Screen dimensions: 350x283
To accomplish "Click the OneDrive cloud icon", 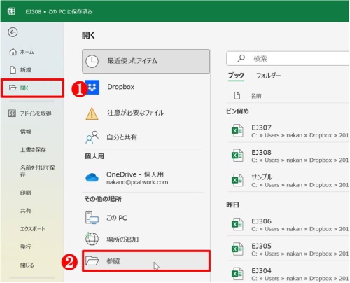I will (x=92, y=177).
